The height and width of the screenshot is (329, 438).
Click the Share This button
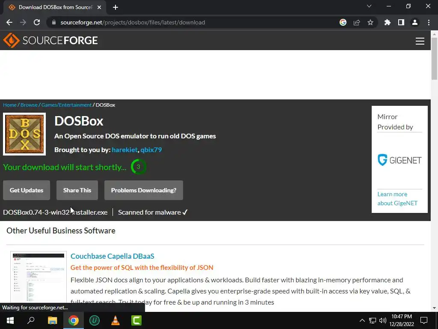click(x=77, y=190)
